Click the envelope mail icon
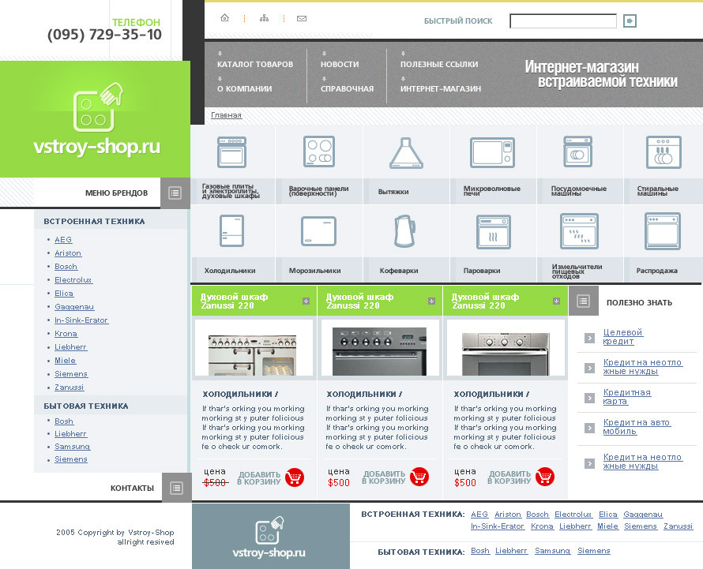Screen dimensions: 703x569 click(x=302, y=18)
